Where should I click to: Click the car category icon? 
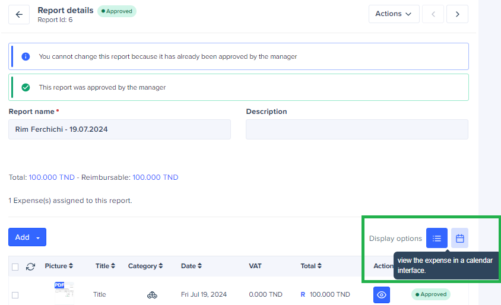click(152, 295)
